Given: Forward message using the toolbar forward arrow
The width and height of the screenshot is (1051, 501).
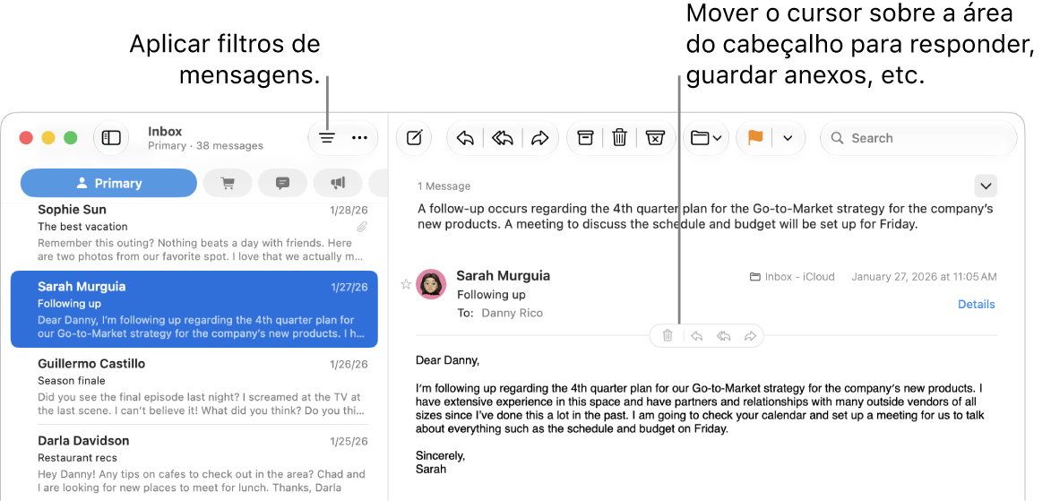Looking at the screenshot, I should tap(539, 138).
